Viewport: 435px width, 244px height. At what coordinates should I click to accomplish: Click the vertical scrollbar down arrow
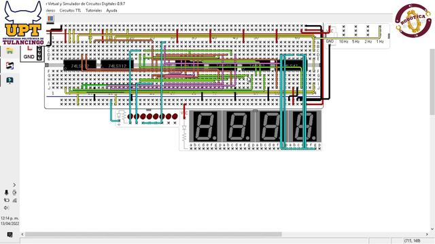tap(432, 229)
